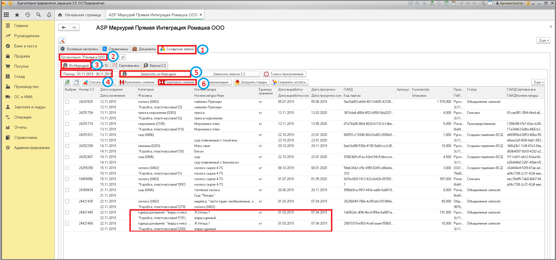Open Банк и касса section
556x260 pixels.
click(x=26, y=46)
